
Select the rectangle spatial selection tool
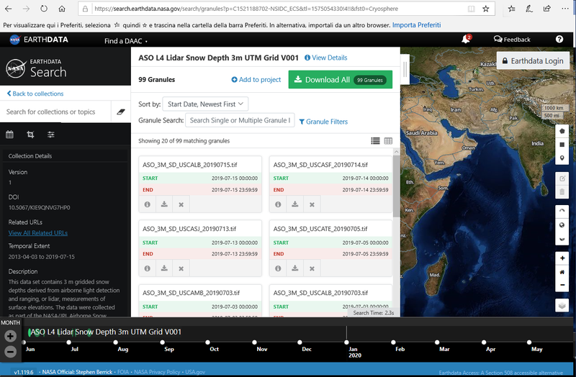[x=562, y=145]
